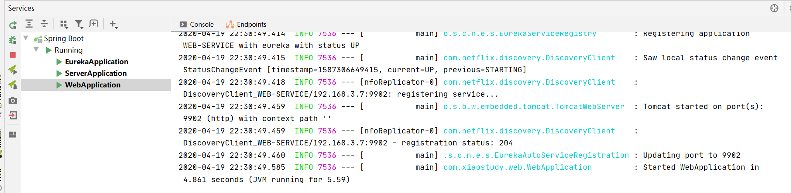Select the Running node
The height and width of the screenshot is (193, 791).
click(x=69, y=50)
